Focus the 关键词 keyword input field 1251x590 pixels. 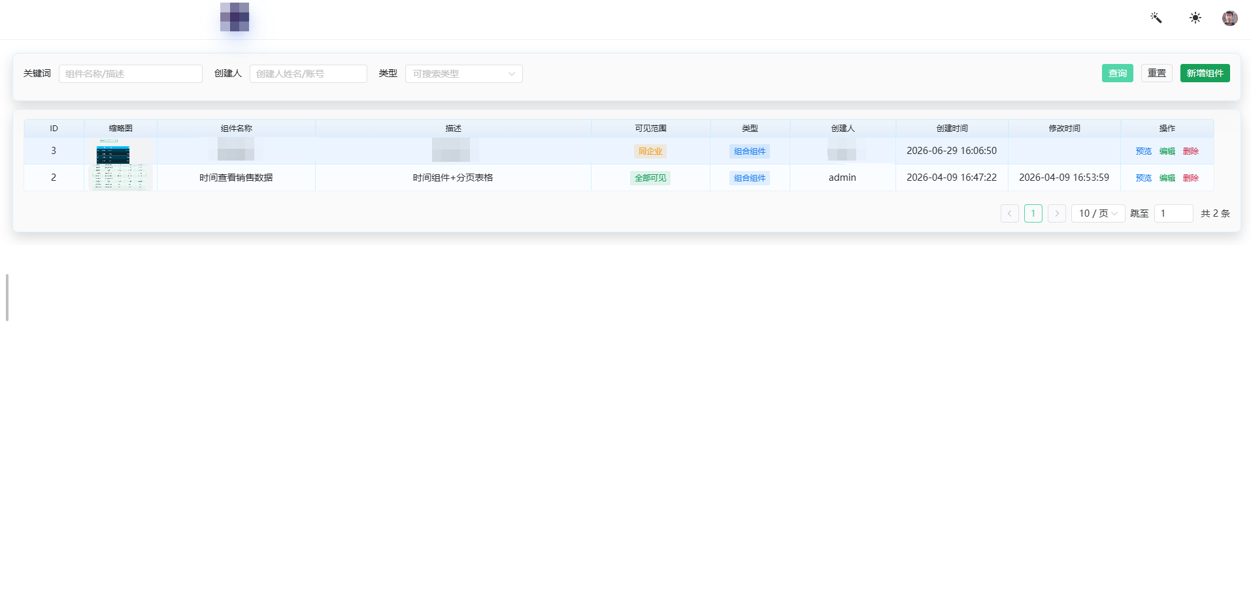point(131,74)
